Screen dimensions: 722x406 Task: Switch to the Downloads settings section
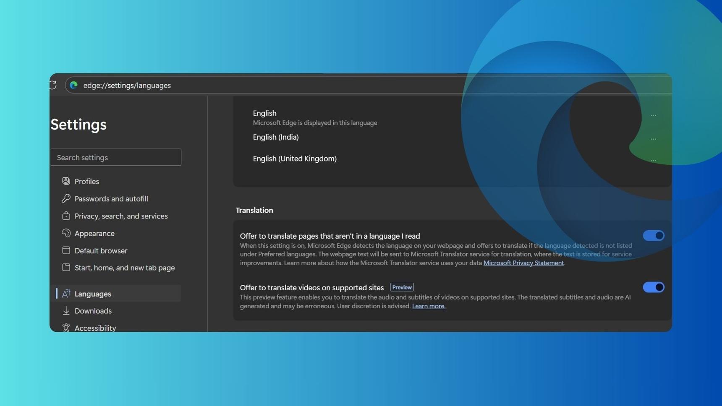(93, 311)
